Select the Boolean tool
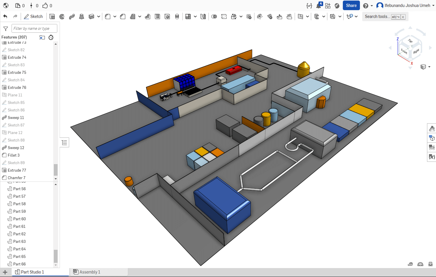The image size is (436, 277). coord(214,16)
